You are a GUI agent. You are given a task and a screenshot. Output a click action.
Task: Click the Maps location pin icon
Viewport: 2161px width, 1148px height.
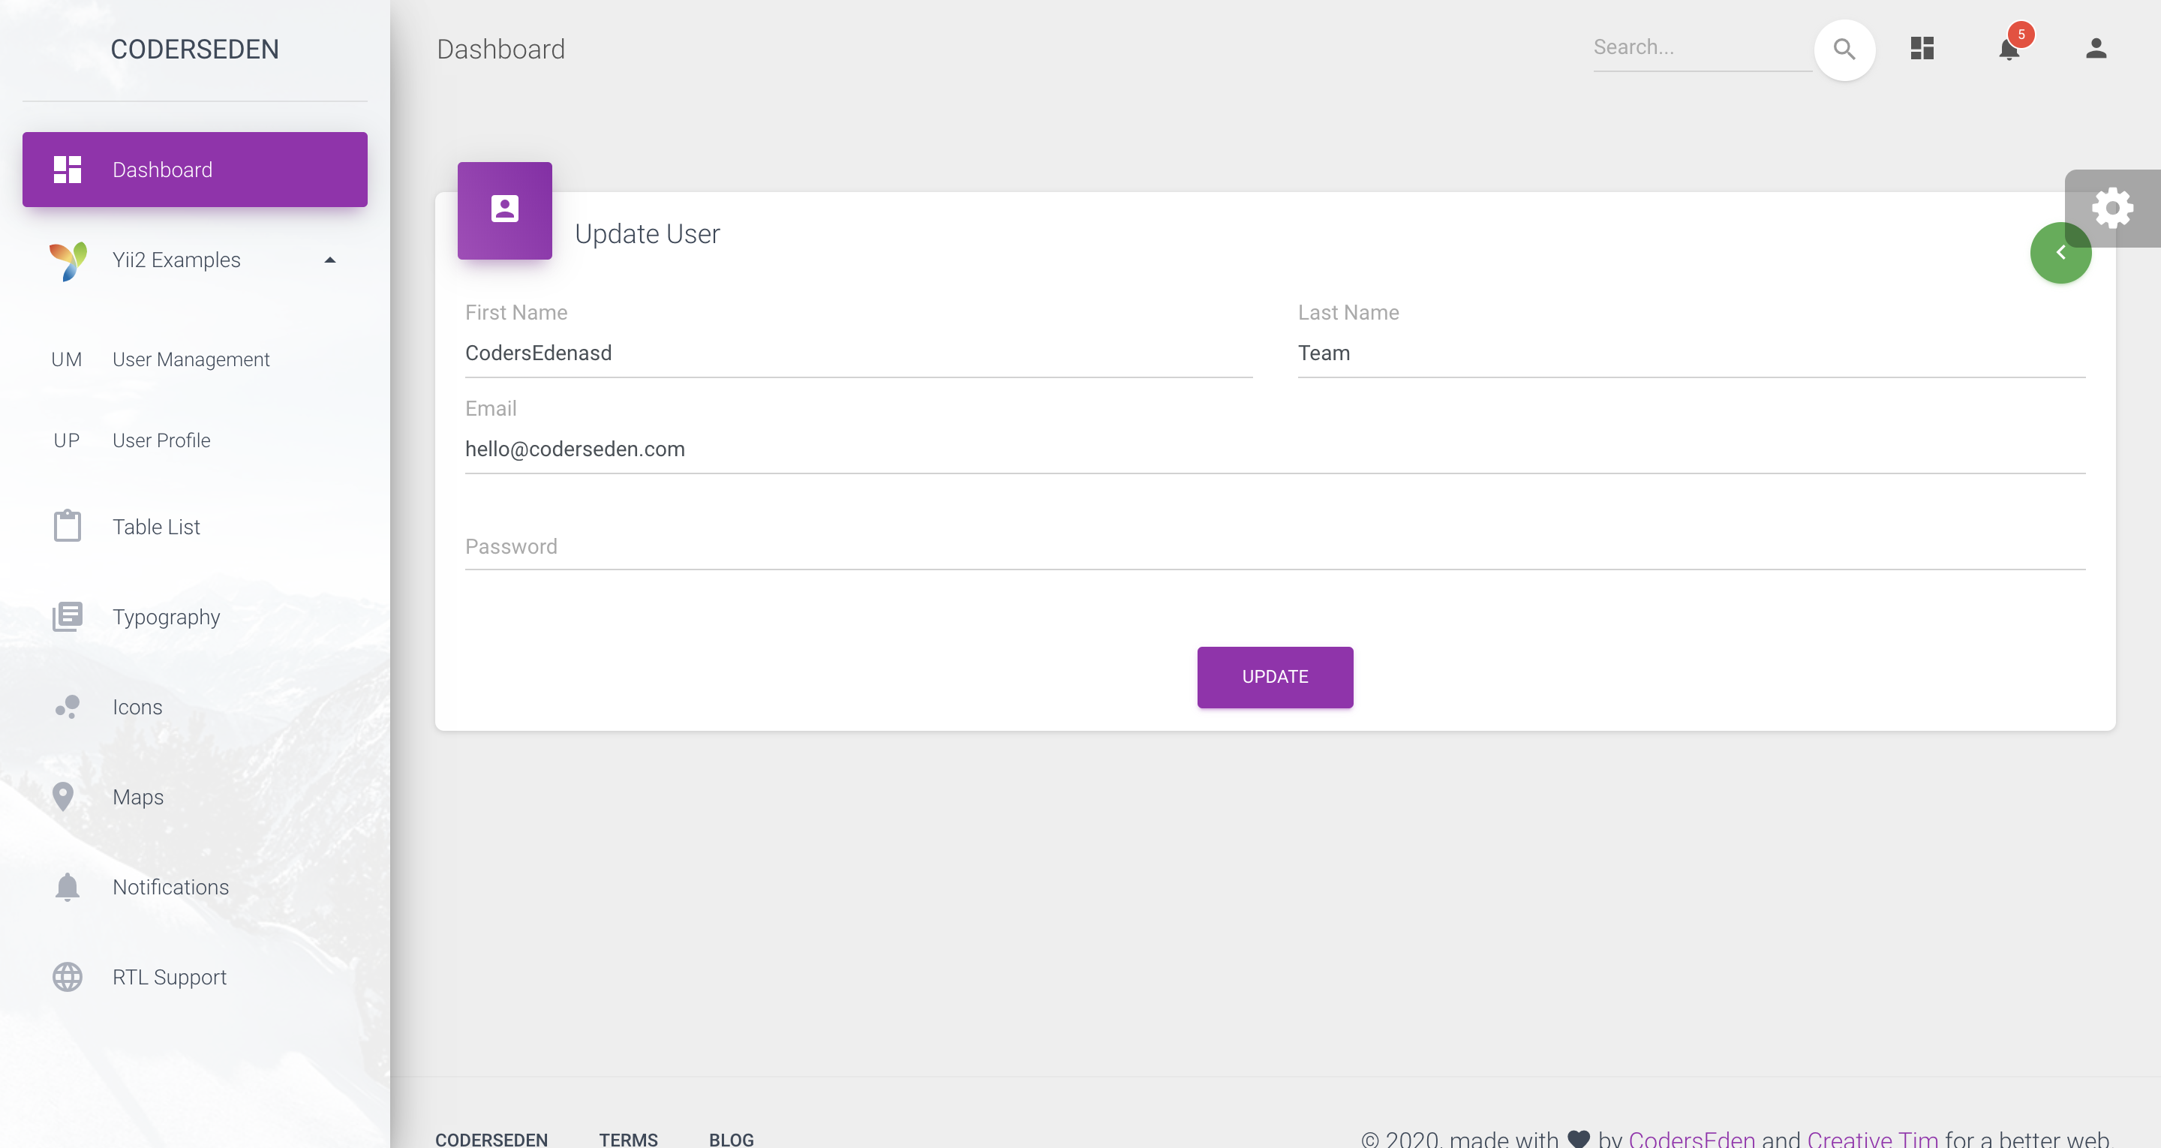pos(65,795)
